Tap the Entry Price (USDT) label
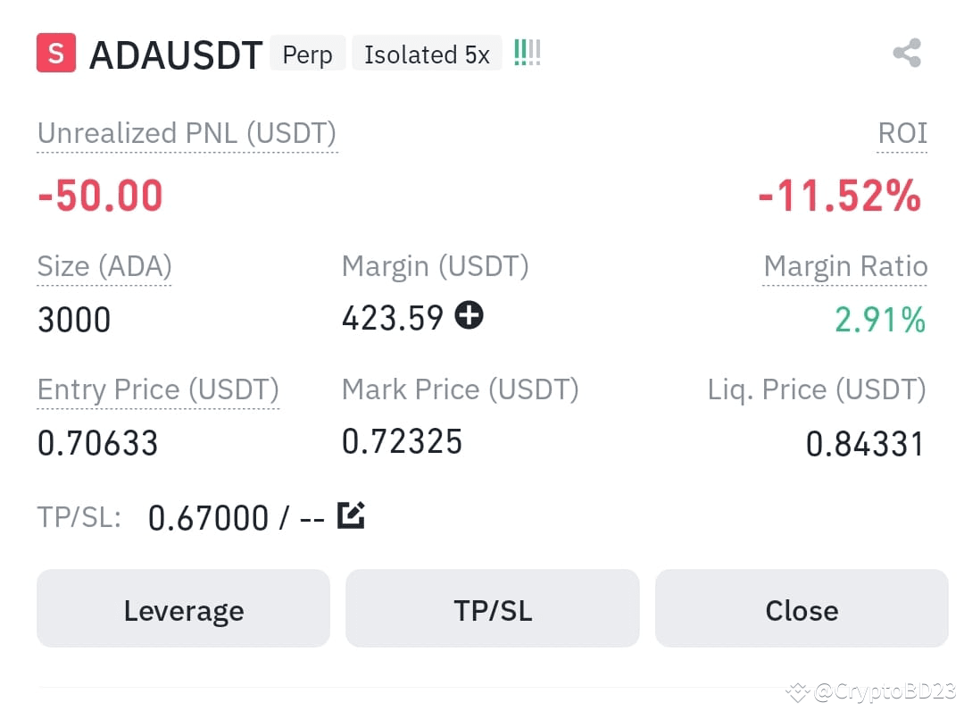The image size is (964, 711). (x=158, y=390)
